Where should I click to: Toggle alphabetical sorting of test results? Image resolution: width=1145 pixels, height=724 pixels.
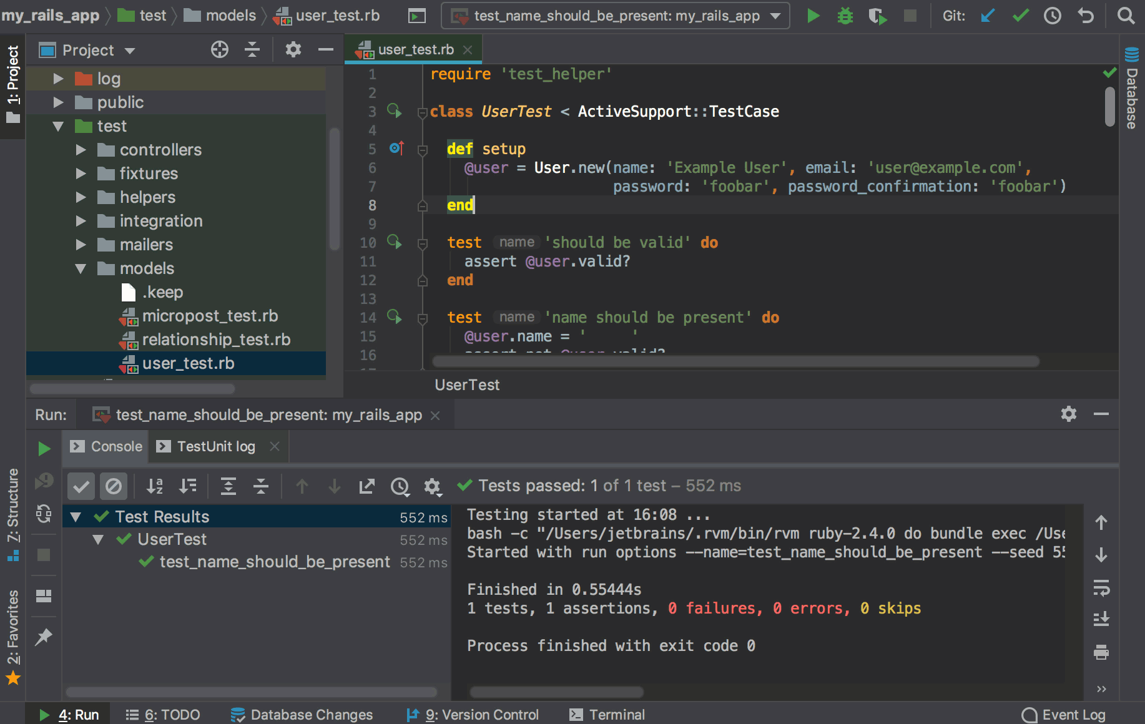(155, 486)
